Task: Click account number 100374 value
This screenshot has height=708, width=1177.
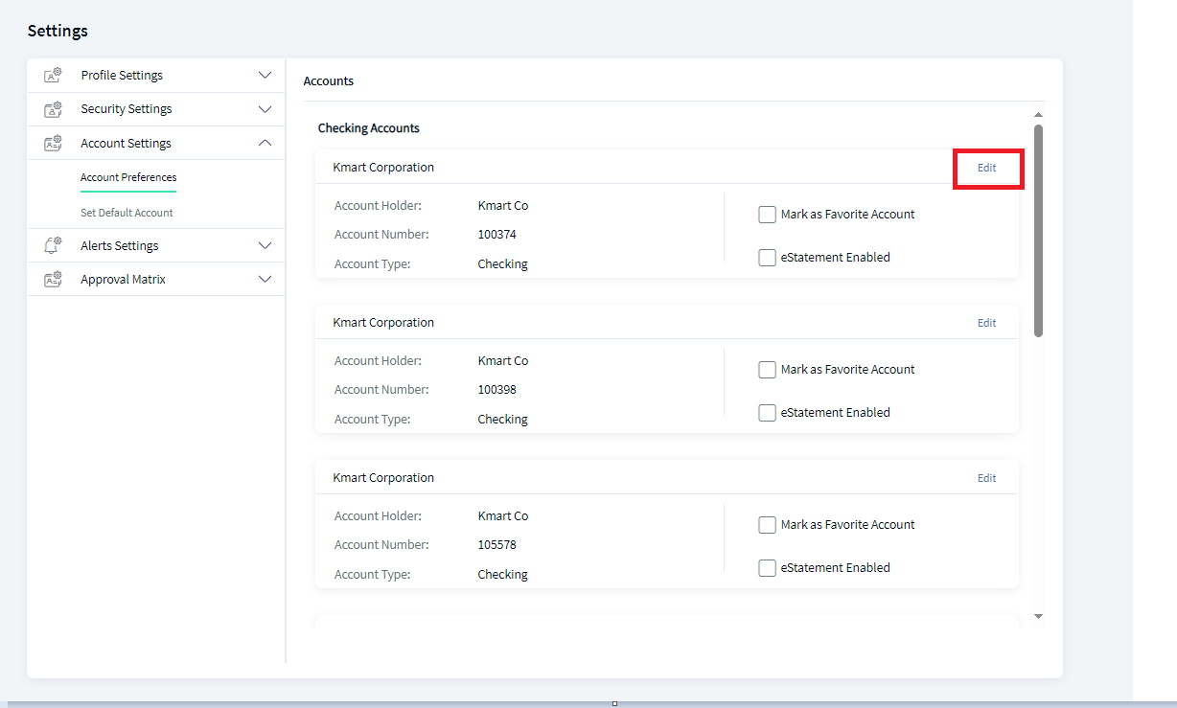Action: pyautogui.click(x=496, y=235)
